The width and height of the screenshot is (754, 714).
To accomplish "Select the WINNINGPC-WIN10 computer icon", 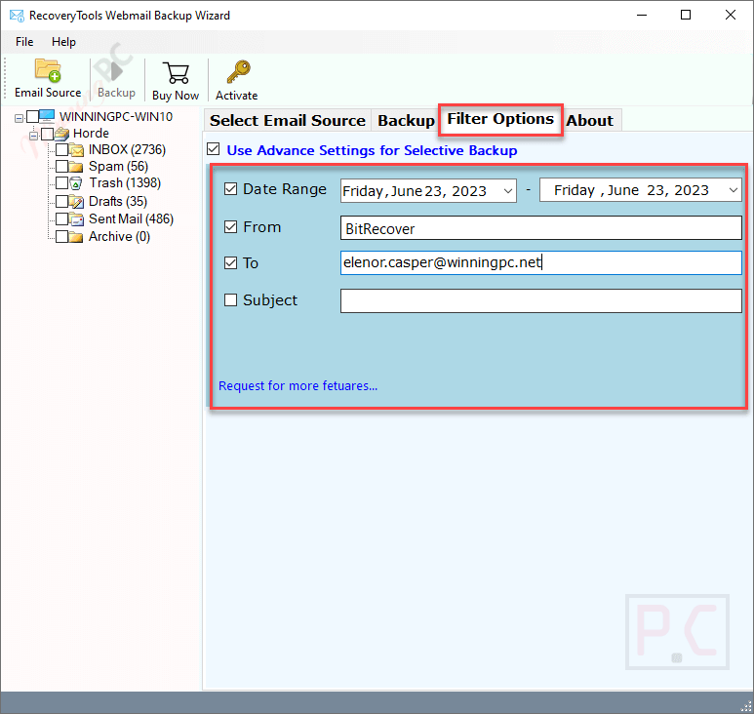I will click(47, 116).
